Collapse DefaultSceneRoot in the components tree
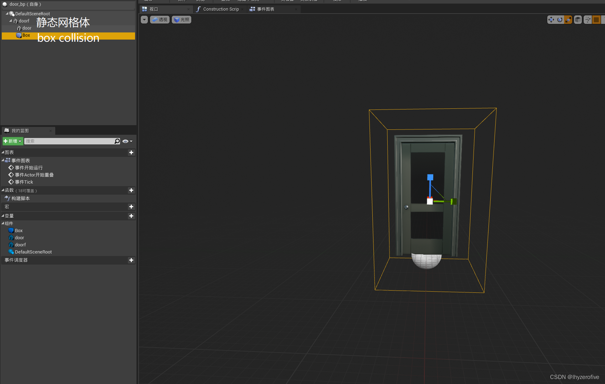The width and height of the screenshot is (605, 384). [6, 14]
